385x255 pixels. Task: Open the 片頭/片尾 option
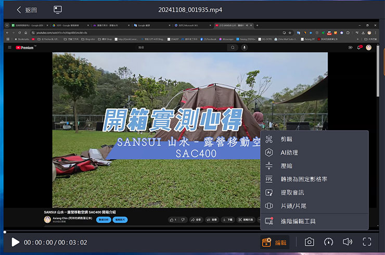(x=314, y=206)
